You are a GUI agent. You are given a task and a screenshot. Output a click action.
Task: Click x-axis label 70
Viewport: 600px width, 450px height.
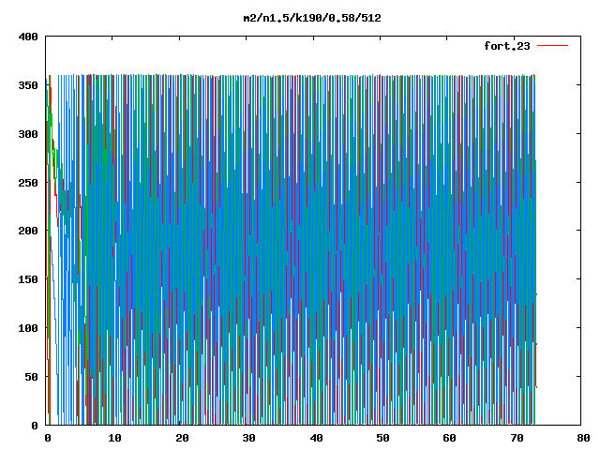517,438
